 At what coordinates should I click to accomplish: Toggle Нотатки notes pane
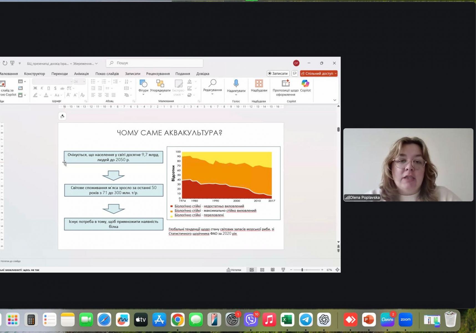pyautogui.click(x=234, y=270)
